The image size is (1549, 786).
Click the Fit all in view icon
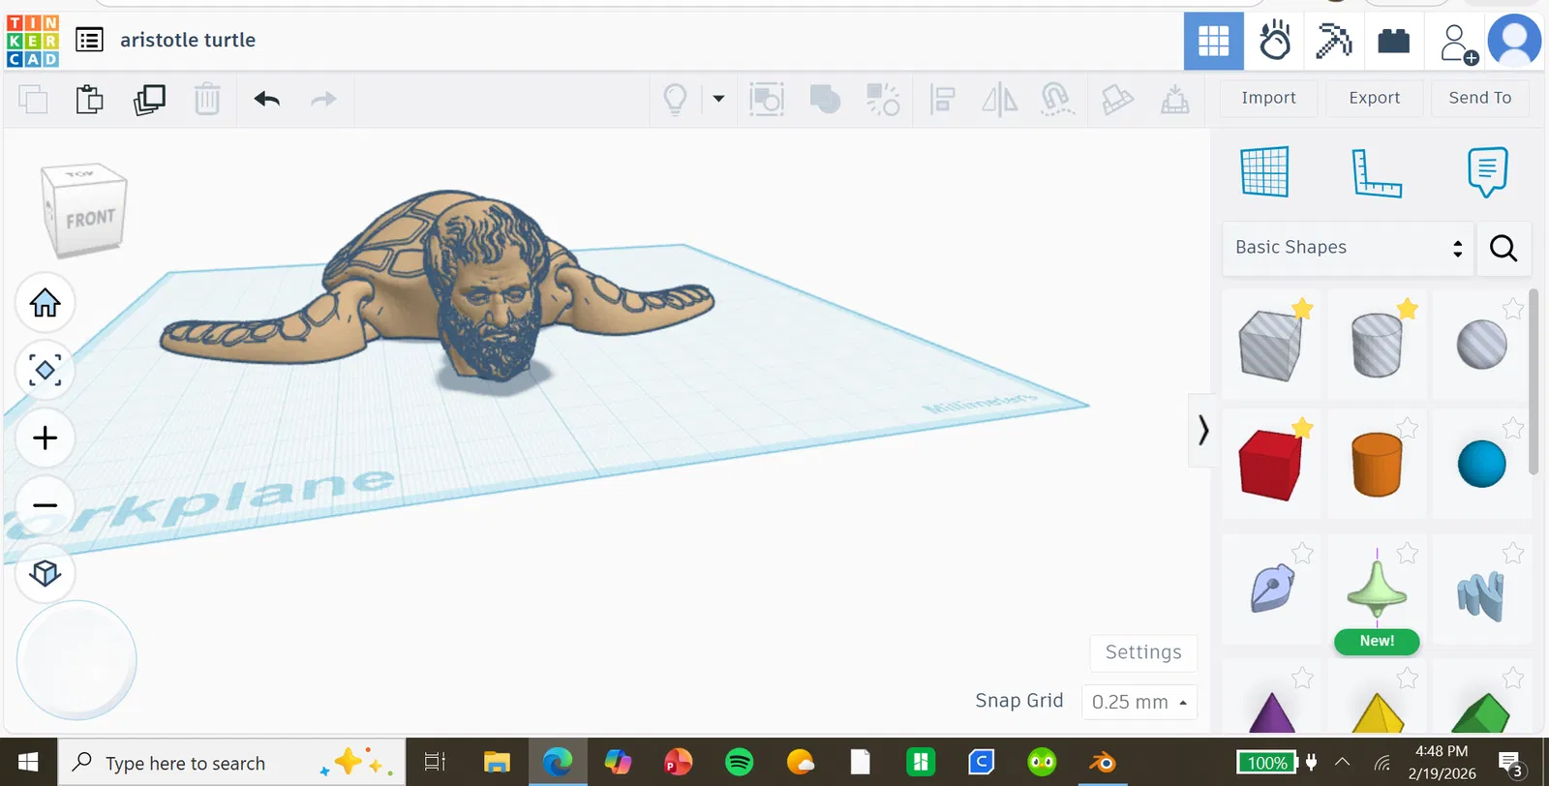tap(46, 370)
